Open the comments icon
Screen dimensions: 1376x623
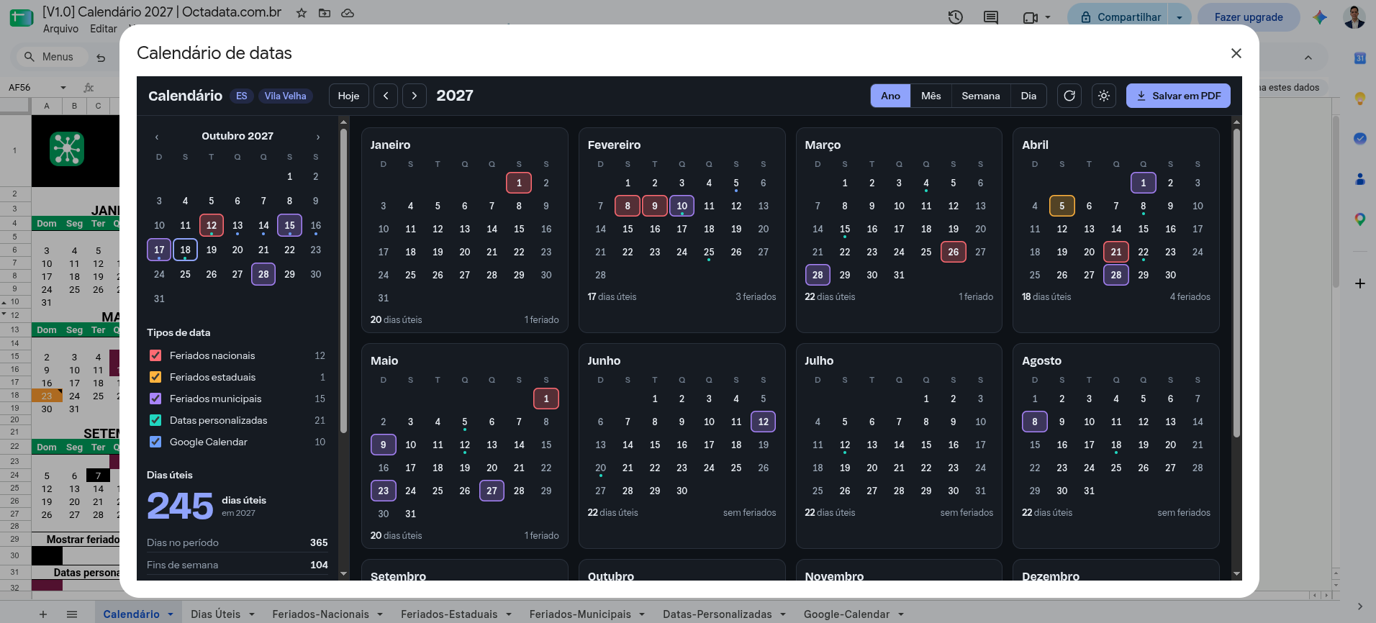point(991,17)
